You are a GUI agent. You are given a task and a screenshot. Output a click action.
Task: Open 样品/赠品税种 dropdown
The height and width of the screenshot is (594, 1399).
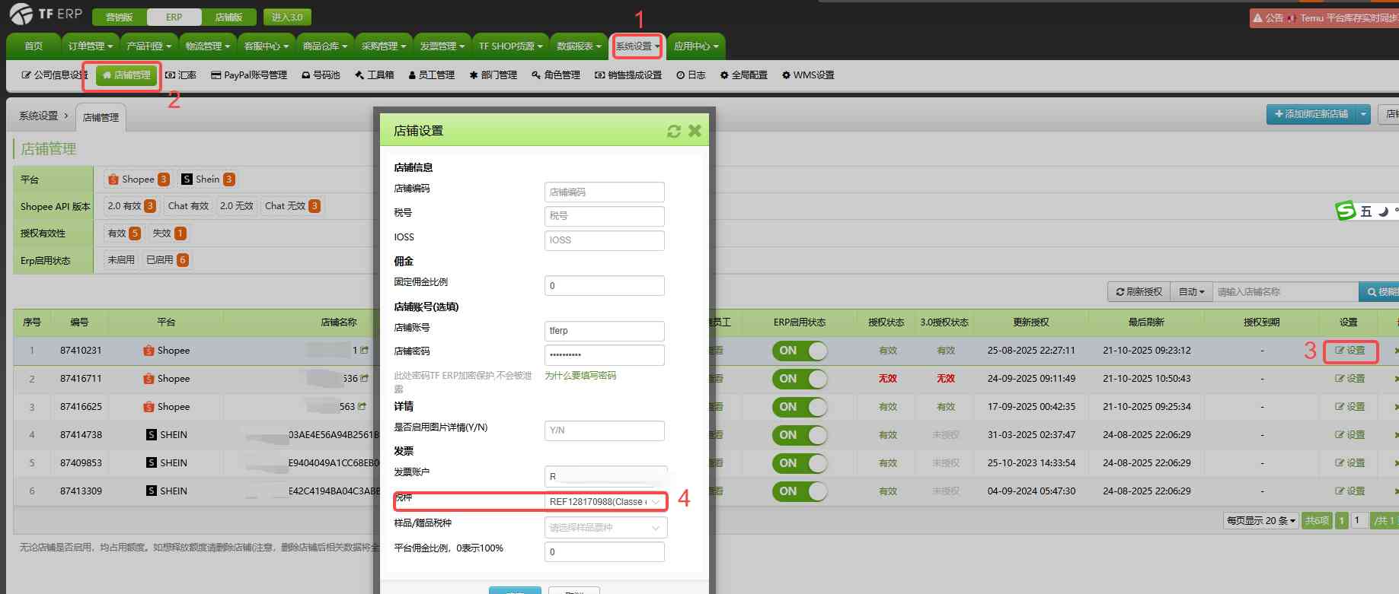[605, 528]
